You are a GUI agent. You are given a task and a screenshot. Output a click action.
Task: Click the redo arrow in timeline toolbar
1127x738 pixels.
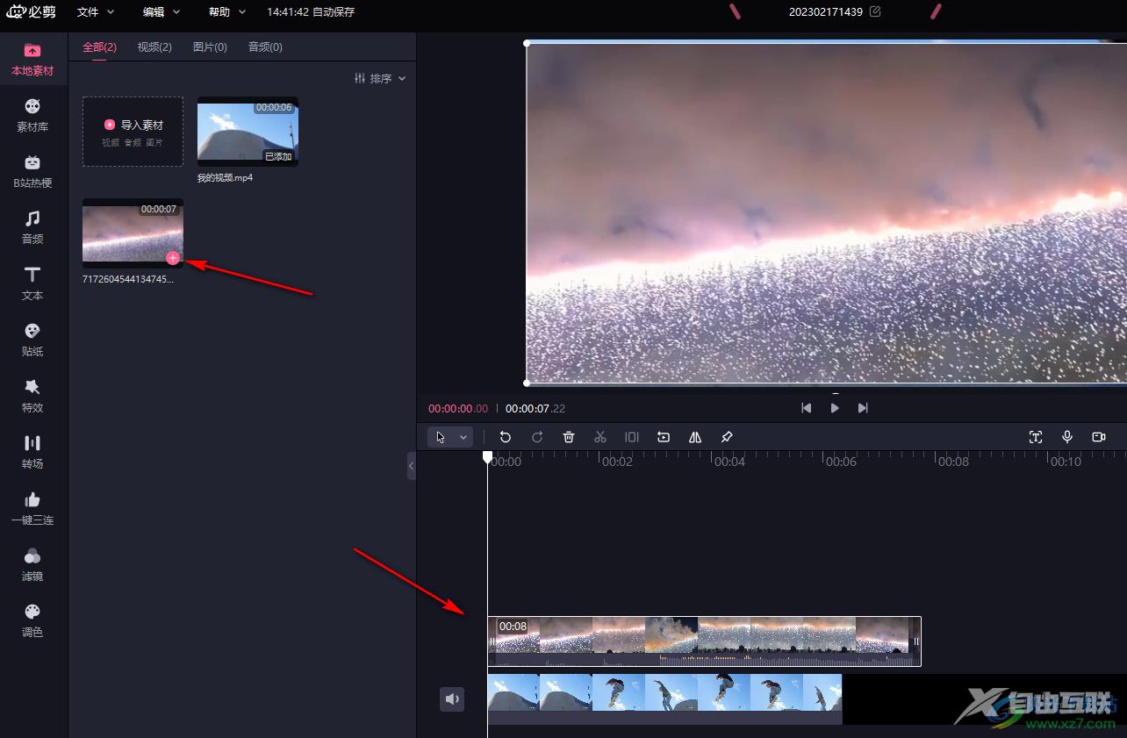coord(537,437)
